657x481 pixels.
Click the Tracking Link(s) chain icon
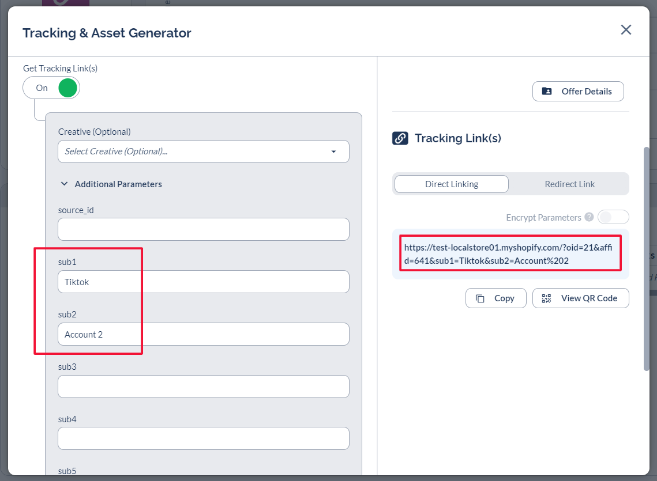(400, 138)
